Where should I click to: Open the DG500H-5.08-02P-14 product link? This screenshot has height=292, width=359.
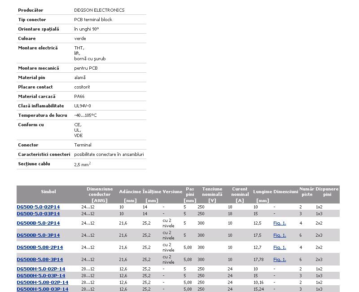pos(43,283)
